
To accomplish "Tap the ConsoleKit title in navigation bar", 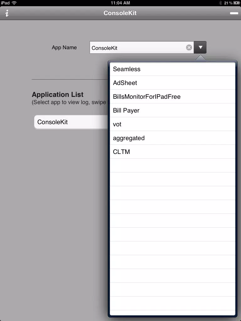I will [x=120, y=13].
